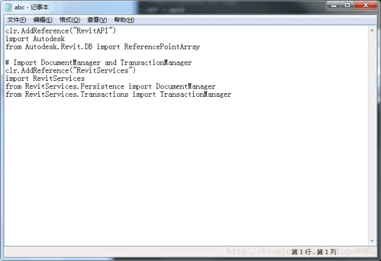Click the line 'import Autodesk'
This screenshot has width=381, height=261.
click(35, 39)
